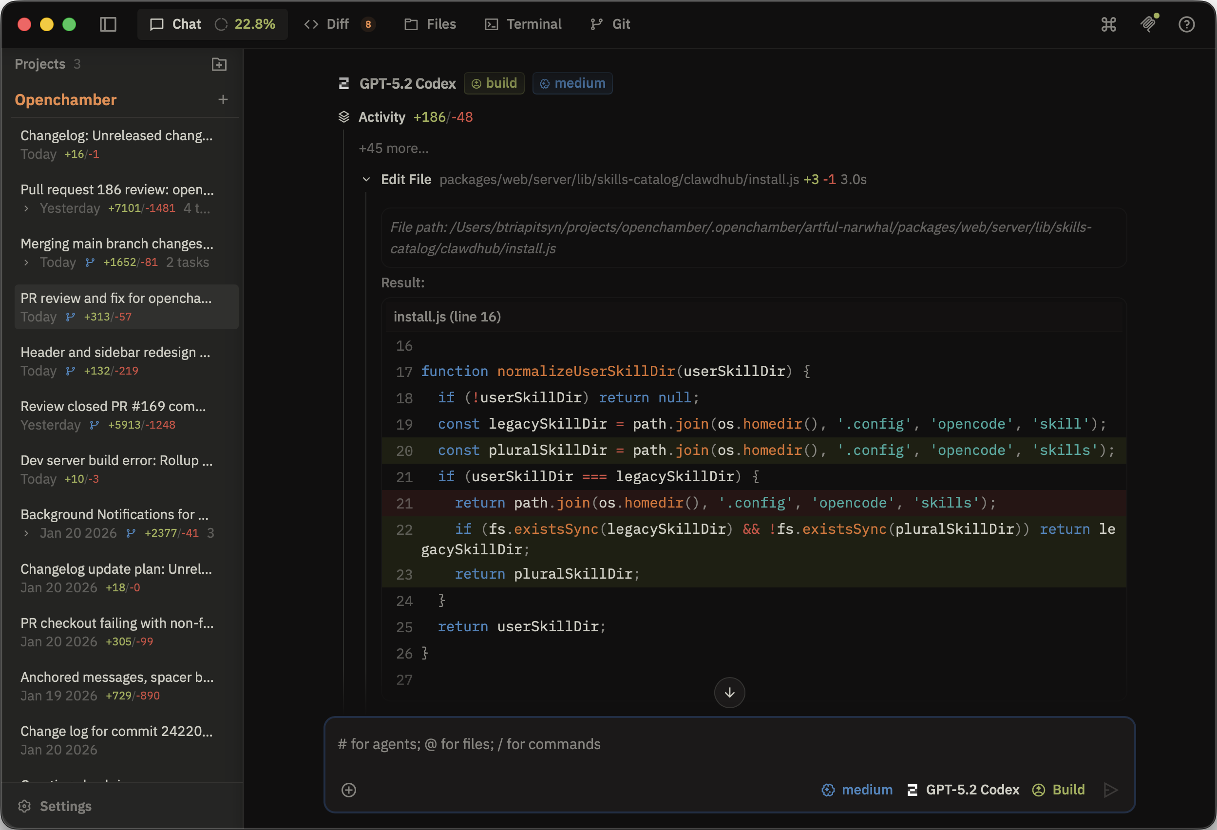Click line 17 normalizeUserSkillDir function
The height and width of the screenshot is (830, 1217).
tap(754, 371)
